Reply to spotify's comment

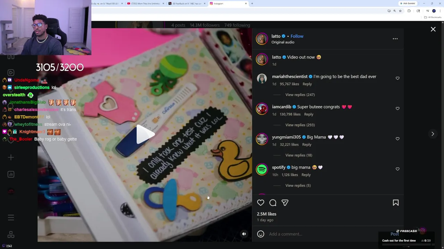306,175
